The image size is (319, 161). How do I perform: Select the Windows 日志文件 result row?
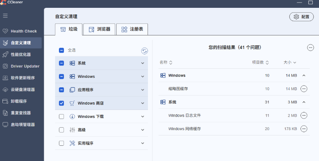click(x=234, y=115)
